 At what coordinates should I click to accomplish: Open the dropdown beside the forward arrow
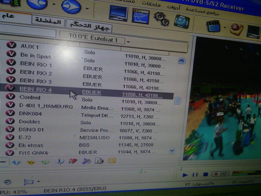87,8
